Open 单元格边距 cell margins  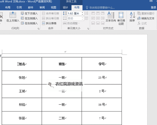(121, 18)
